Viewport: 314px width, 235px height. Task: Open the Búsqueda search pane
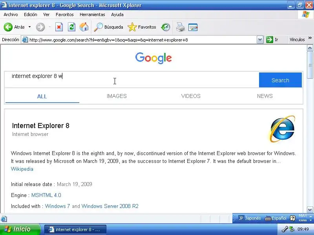click(x=108, y=27)
